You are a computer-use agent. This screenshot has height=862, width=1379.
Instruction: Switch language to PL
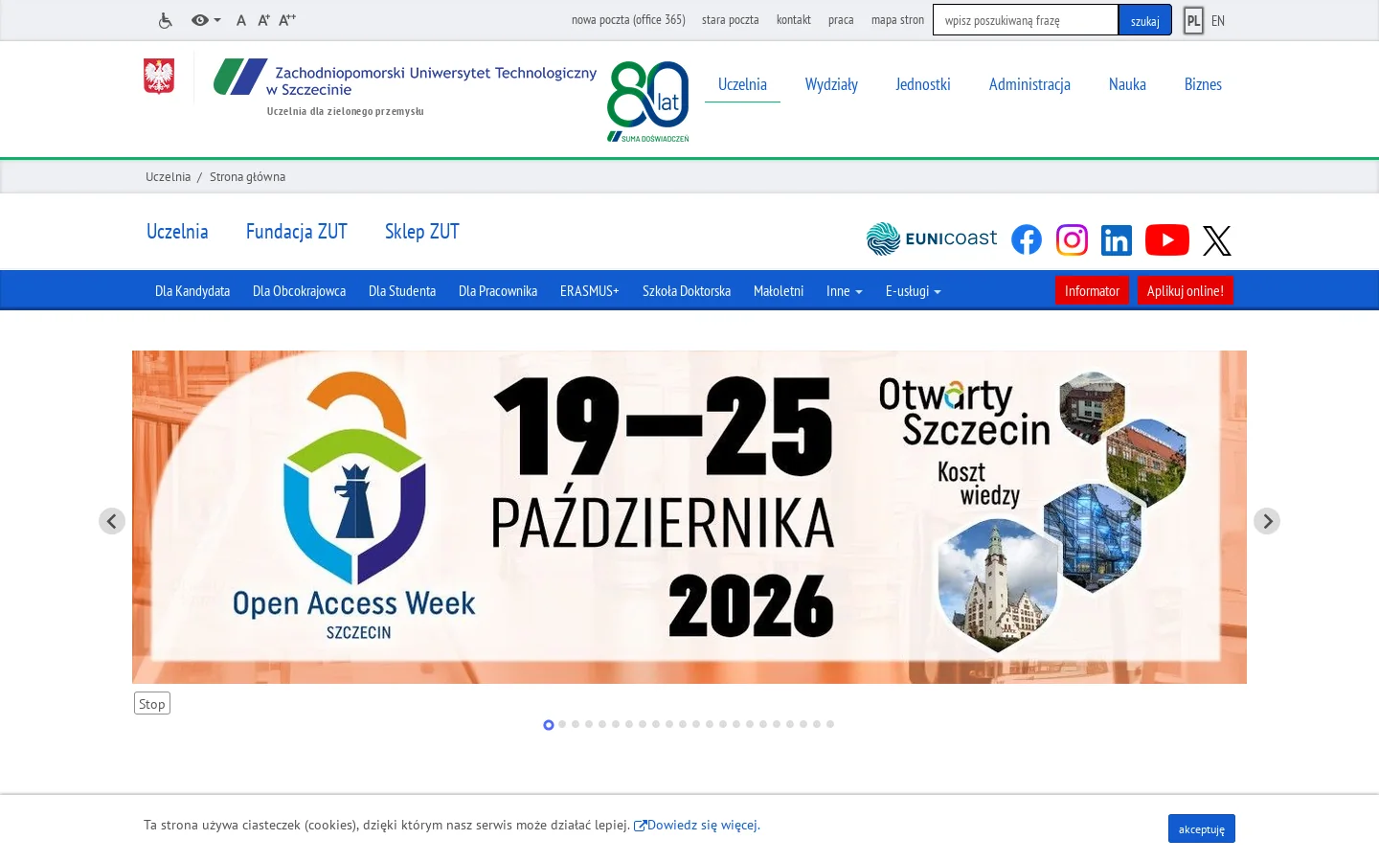click(x=1193, y=20)
